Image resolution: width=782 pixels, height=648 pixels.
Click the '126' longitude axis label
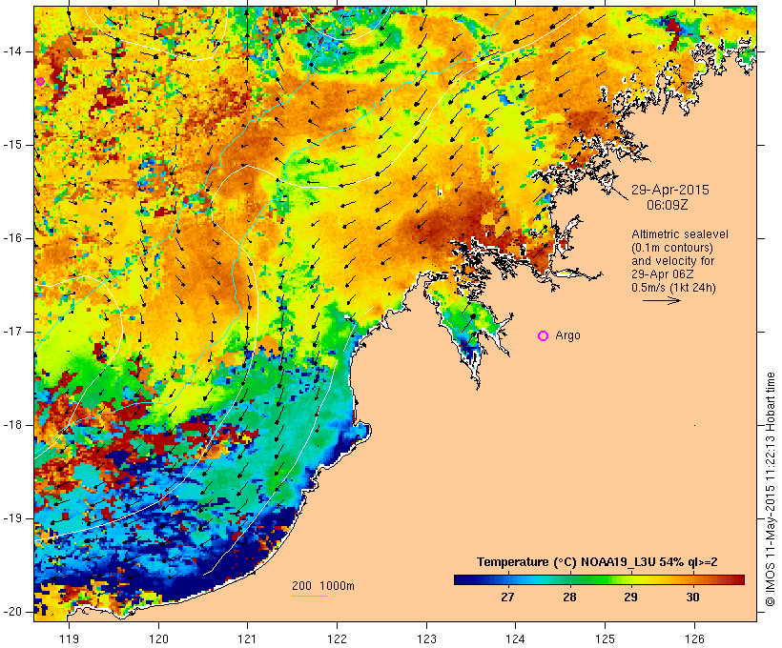tap(694, 638)
